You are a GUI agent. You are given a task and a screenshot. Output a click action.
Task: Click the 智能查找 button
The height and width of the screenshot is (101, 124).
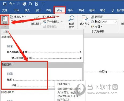coord(71,22)
